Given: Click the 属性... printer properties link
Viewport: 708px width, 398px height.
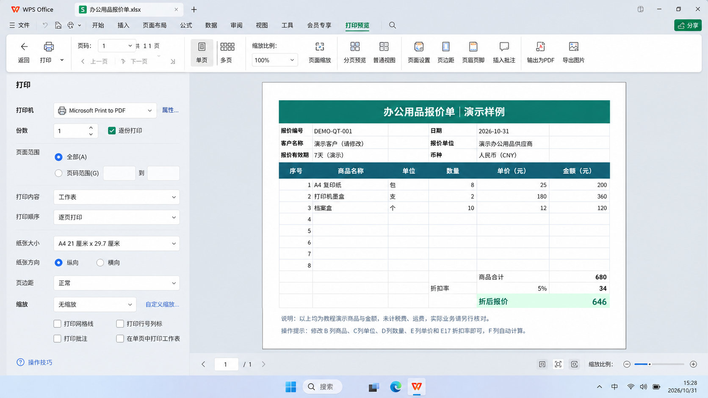Looking at the screenshot, I should click(x=170, y=110).
